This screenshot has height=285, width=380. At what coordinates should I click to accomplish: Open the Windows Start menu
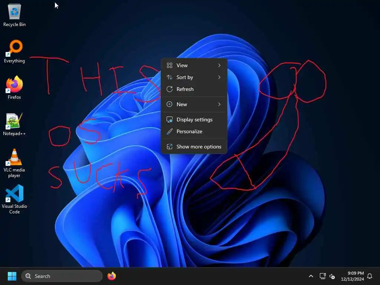pyautogui.click(x=12, y=276)
